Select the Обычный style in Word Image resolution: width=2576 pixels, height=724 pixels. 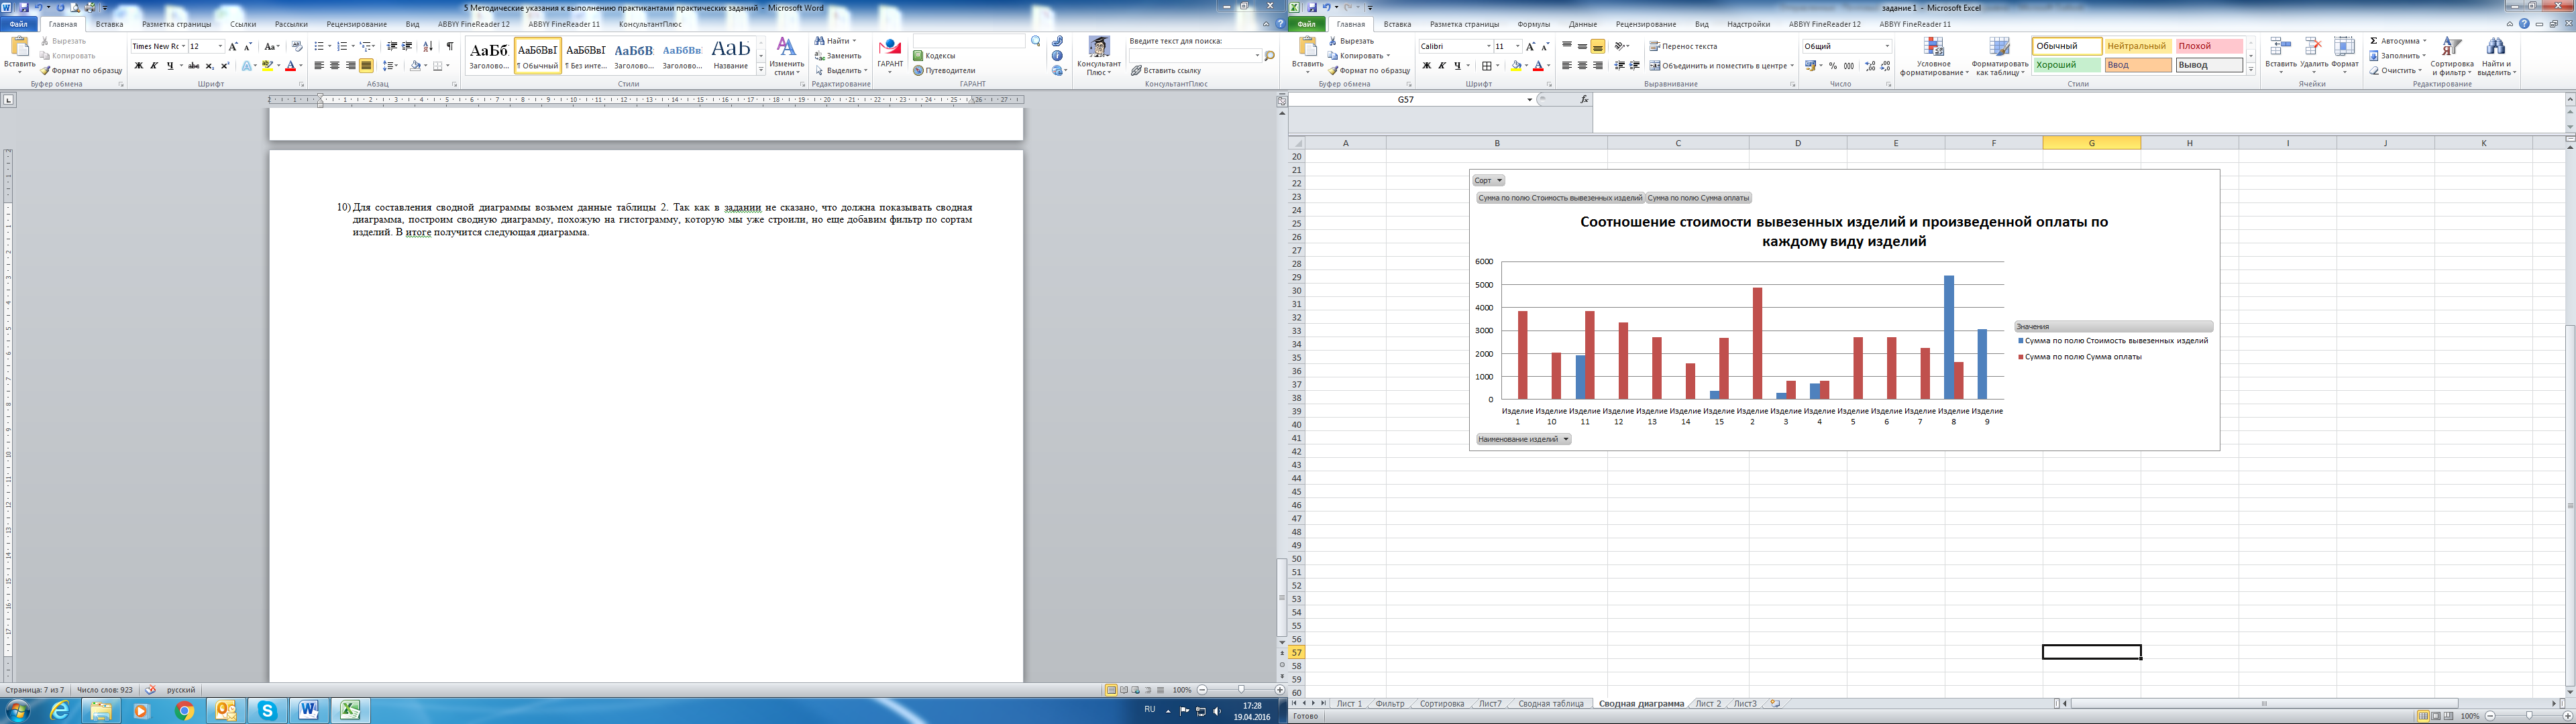pyautogui.click(x=538, y=56)
